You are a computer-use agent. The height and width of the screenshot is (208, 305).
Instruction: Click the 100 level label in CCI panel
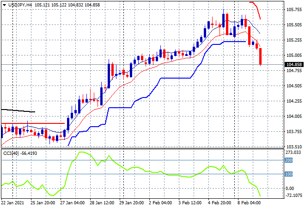coord(289,174)
